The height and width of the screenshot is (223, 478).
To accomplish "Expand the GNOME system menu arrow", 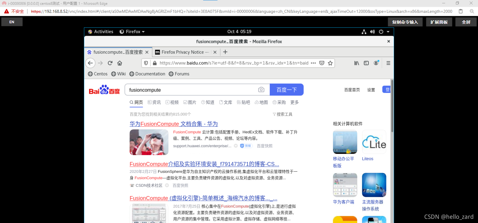I will click(x=388, y=32).
